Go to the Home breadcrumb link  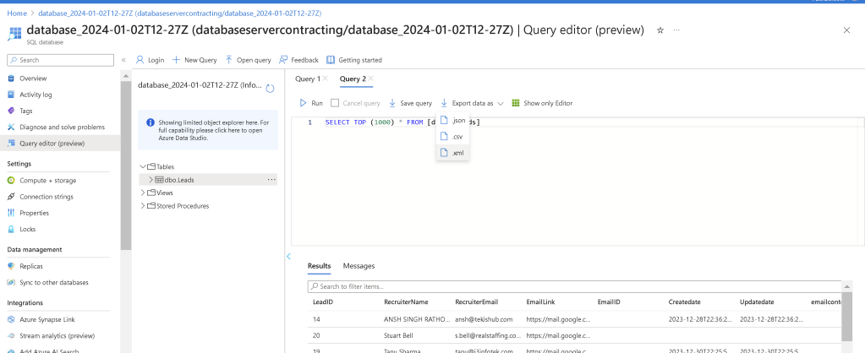(x=17, y=13)
